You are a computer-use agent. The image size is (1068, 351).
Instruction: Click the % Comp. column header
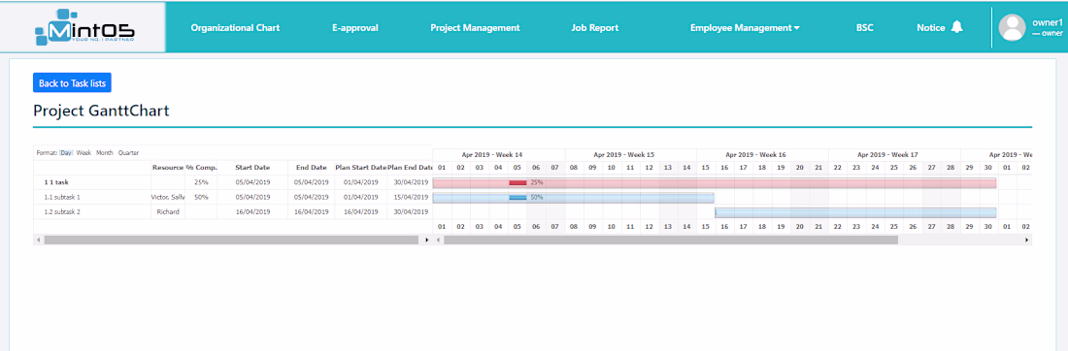click(x=201, y=168)
